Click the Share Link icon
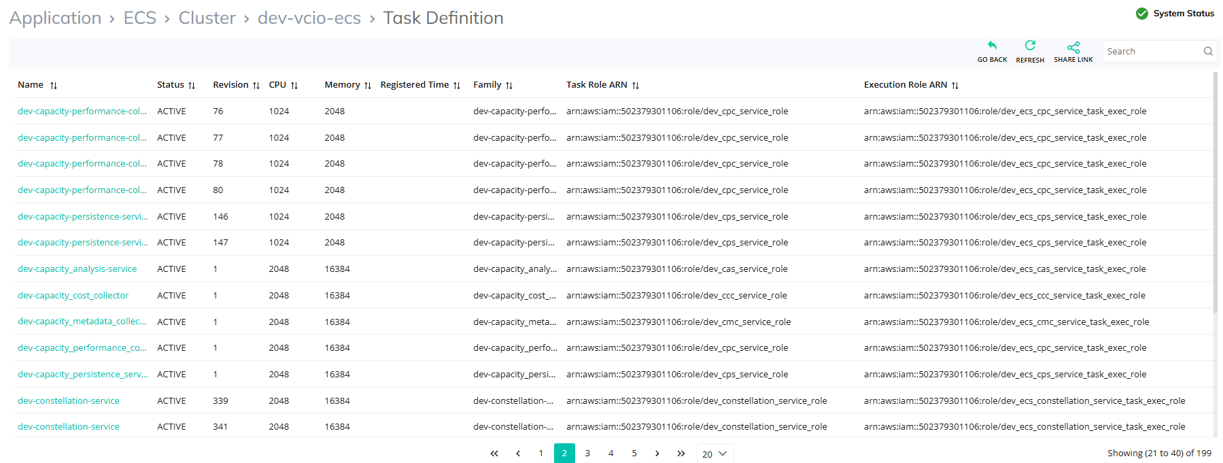The height and width of the screenshot is (463, 1223). coord(1073,47)
